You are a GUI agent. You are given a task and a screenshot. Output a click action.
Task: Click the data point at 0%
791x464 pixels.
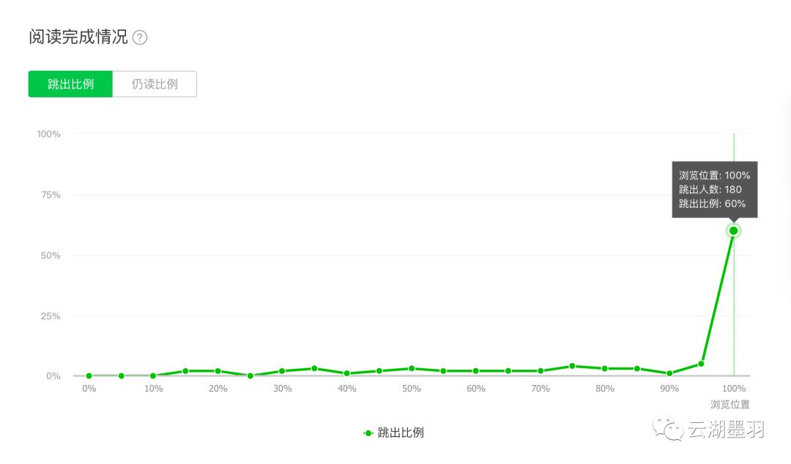click(x=89, y=375)
